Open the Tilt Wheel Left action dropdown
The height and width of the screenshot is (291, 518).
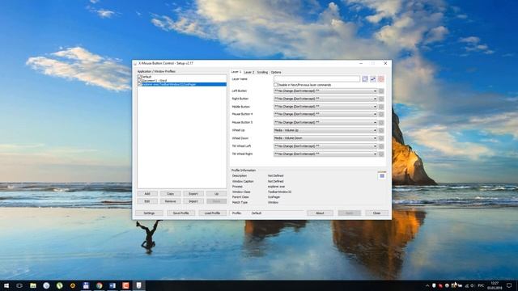coord(325,146)
